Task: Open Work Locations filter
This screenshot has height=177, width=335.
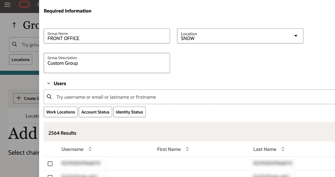Action: (60, 112)
